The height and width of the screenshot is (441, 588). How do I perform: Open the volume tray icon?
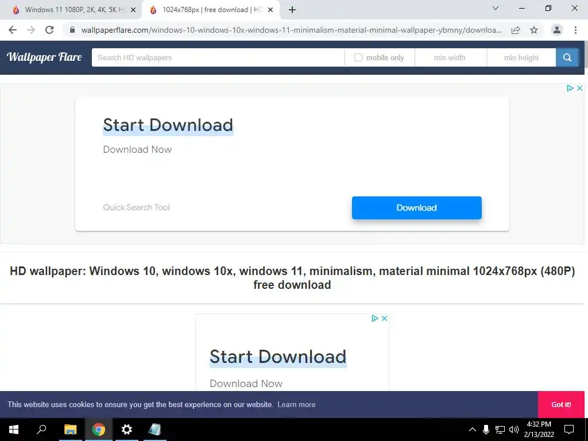tap(514, 430)
